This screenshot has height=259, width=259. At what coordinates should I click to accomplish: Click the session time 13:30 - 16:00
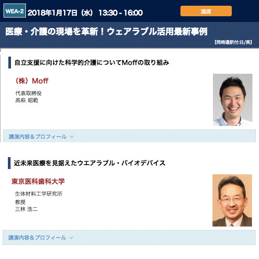(121, 13)
